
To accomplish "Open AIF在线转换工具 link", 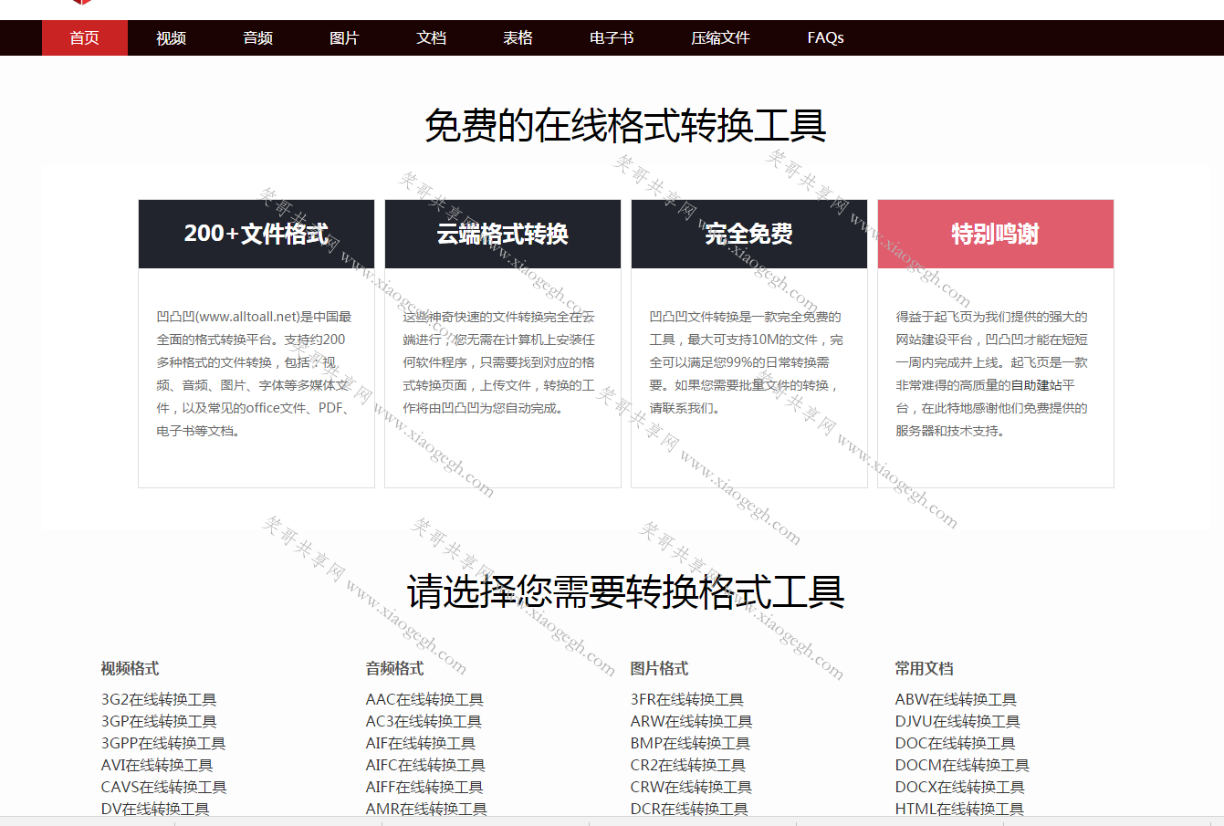I will pyautogui.click(x=421, y=743).
